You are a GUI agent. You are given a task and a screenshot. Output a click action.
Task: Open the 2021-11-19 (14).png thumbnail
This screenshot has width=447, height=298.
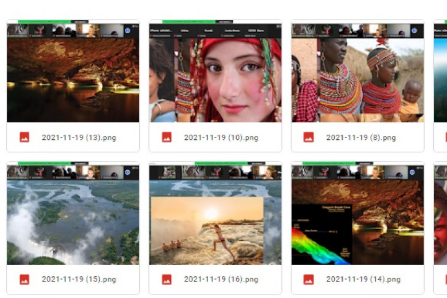click(x=358, y=213)
